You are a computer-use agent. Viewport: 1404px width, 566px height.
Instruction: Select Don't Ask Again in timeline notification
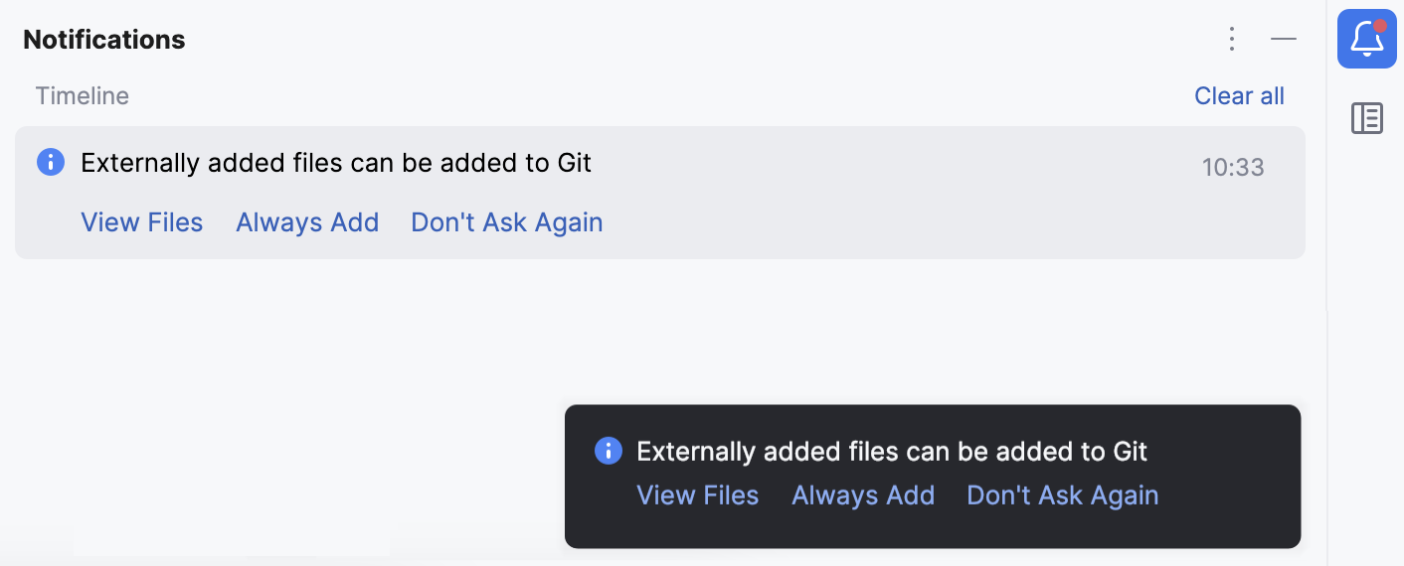click(507, 222)
